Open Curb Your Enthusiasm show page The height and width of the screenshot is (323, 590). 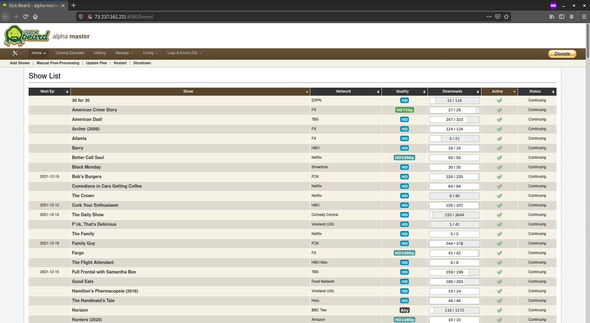click(x=95, y=205)
